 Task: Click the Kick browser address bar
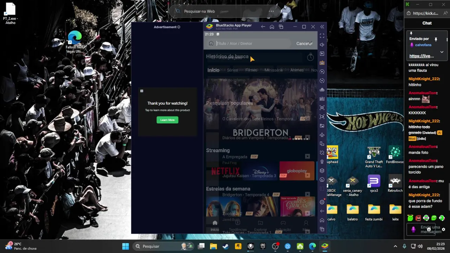tap(426, 13)
